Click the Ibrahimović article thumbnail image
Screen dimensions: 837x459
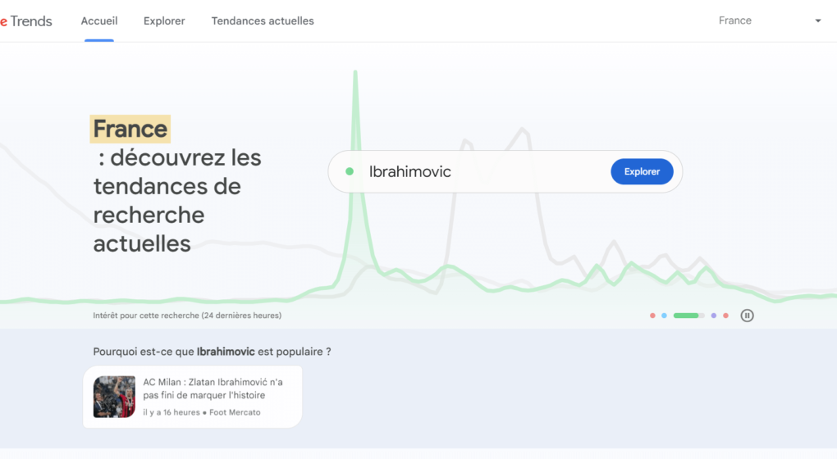(x=114, y=397)
